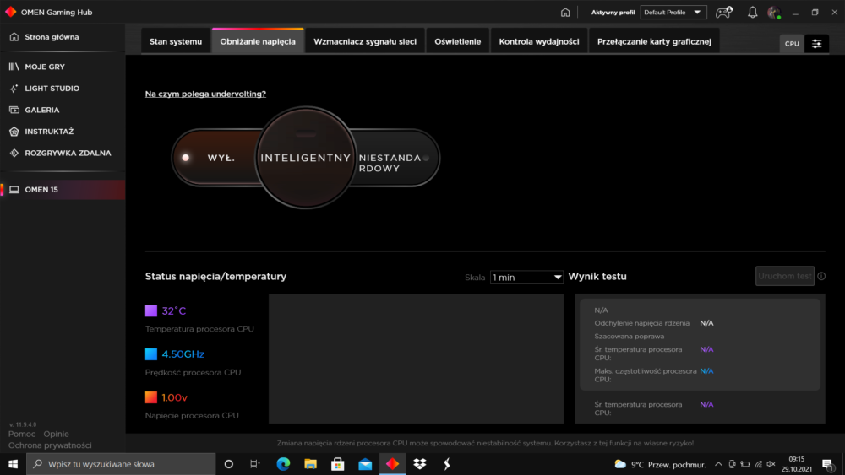Click 32°C temperature value
The height and width of the screenshot is (475, 845).
pyautogui.click(x=173, y=311)
